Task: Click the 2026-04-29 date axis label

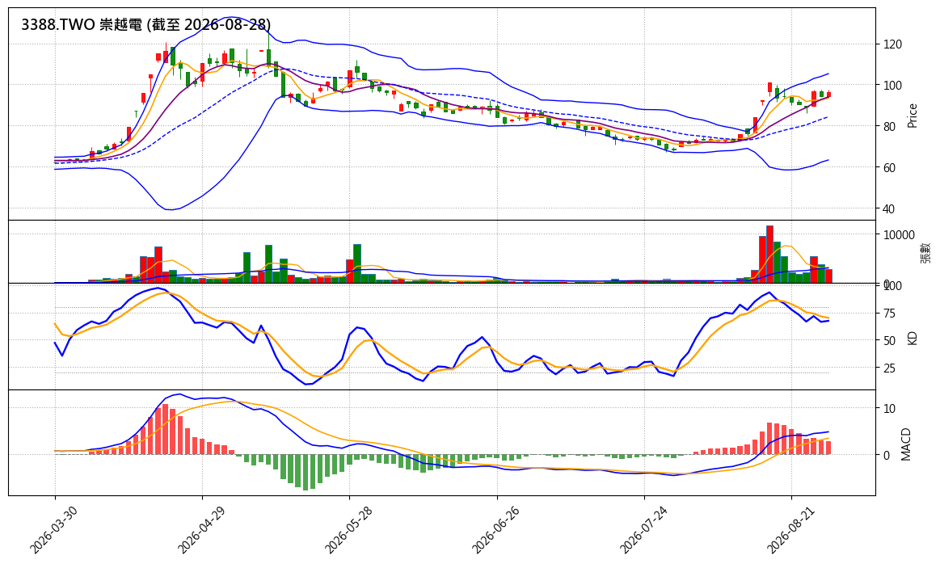Action: (x=200, y=529)
